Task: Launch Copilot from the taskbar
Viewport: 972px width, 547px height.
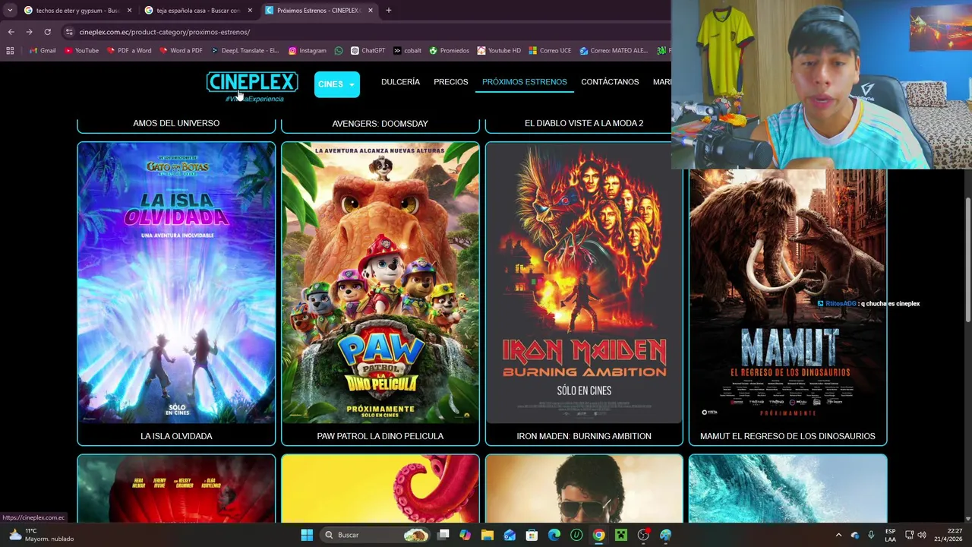Action: point(465,535)
